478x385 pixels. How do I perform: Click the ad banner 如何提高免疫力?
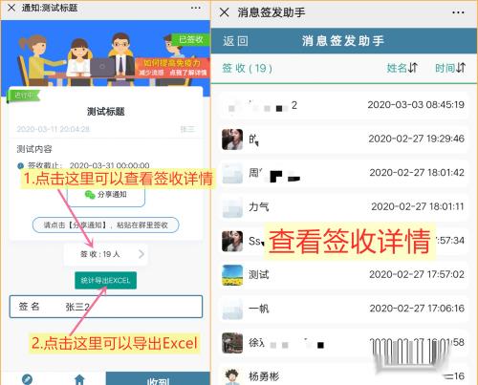[x=172, y=68]
